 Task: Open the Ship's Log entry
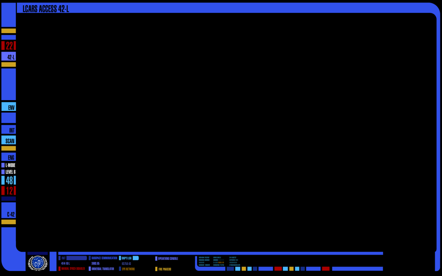(127, 258)
